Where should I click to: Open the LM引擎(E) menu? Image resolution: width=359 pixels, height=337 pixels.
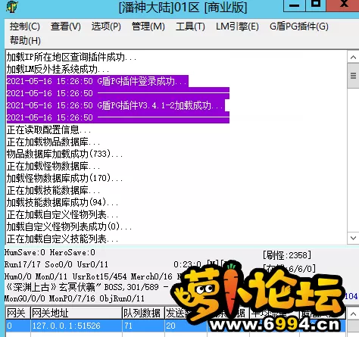237,27
